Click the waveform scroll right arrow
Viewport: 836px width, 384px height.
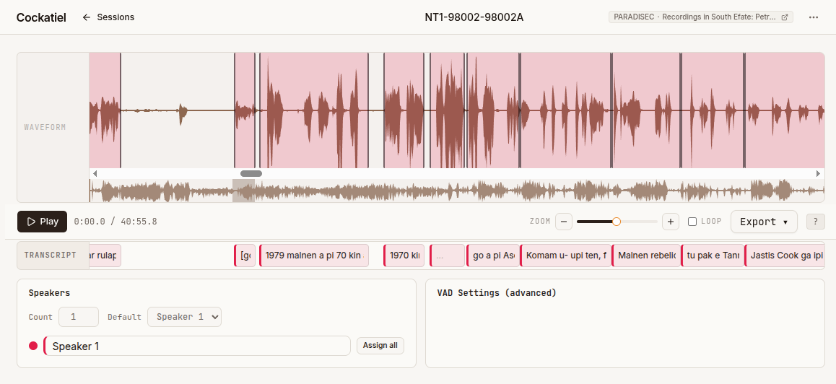[x=818, y=173]
